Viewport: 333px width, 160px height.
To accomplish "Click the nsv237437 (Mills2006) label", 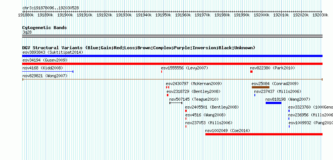I will 278,91.
